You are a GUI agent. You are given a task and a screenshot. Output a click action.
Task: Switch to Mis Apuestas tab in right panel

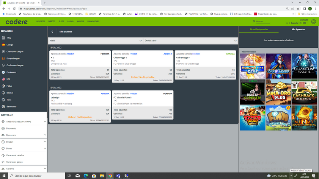pyautogui.click(x=298, y=30)
